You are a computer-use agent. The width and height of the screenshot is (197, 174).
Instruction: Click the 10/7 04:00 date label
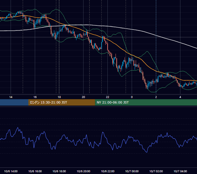[180, 171]
